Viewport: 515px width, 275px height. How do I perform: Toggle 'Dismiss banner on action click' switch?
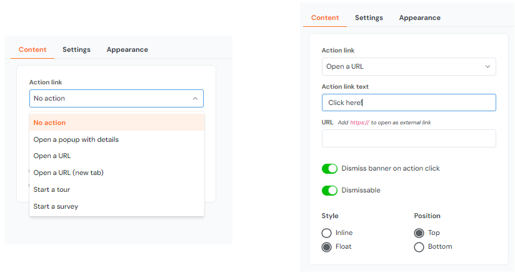pos(329,169)
